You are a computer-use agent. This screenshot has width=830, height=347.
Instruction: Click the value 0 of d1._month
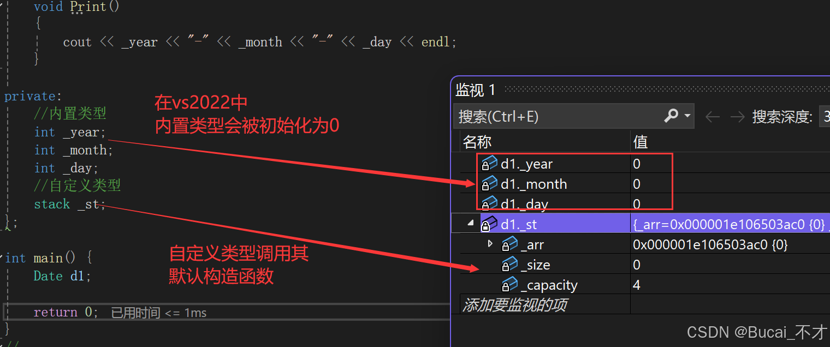[x=637, y=184]
